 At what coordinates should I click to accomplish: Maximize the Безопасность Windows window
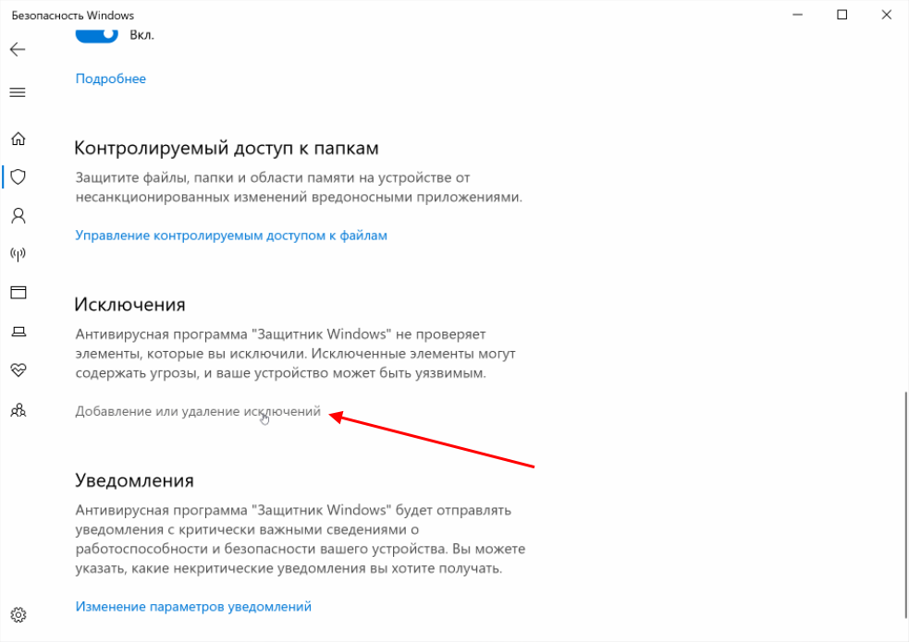coord(841,15)
